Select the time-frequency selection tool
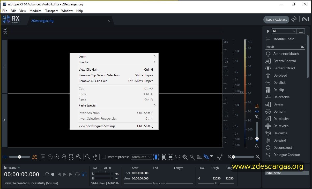Image resolution: width=312 pixels, height=189 pixels. (163, 157)
